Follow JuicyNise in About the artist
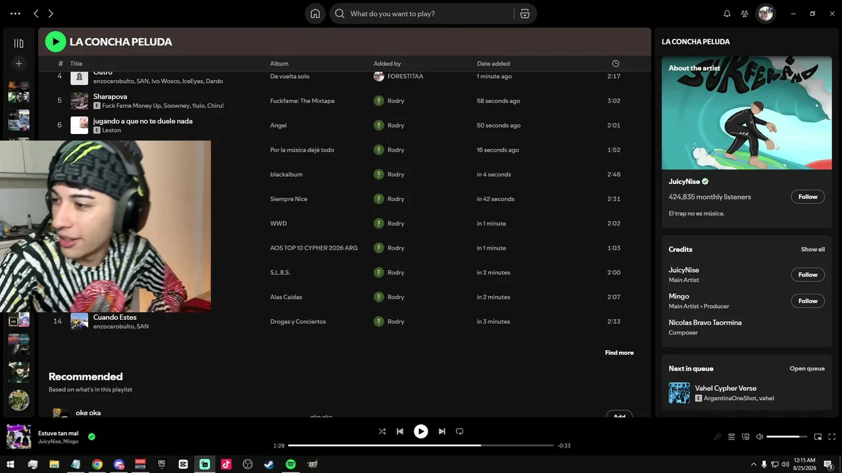 click(808, 197)
